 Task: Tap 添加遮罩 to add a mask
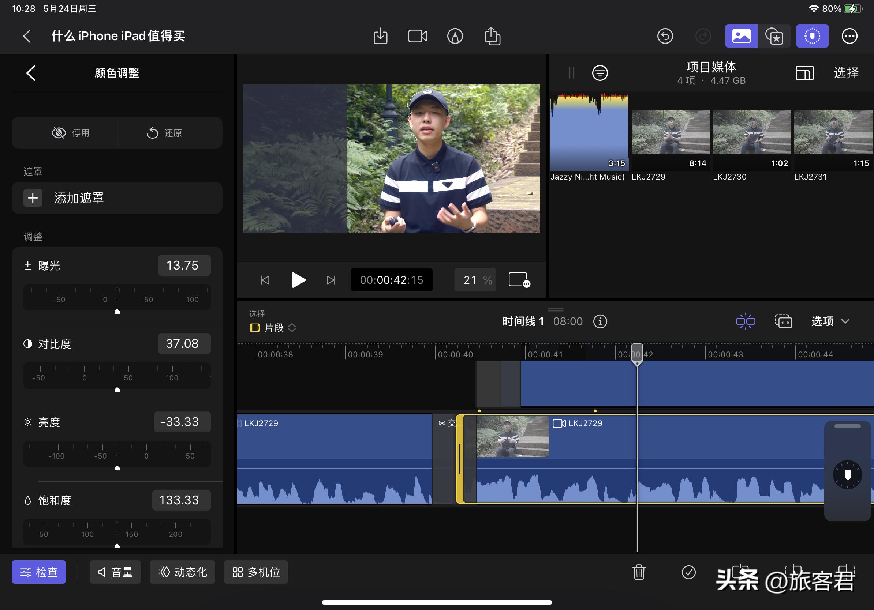(117, 198)
